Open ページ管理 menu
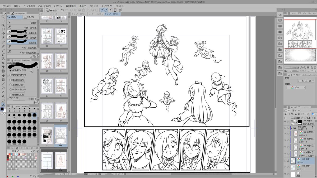The width and height of the screenshot is (317, 178). point(29,6)
